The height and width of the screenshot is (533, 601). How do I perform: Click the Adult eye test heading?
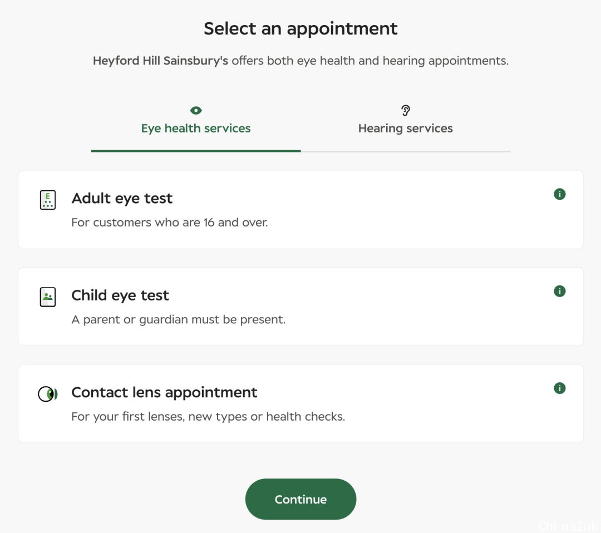click(x=122, y=199)
